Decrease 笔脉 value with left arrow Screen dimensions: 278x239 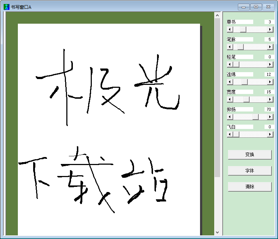click(230, 47)
